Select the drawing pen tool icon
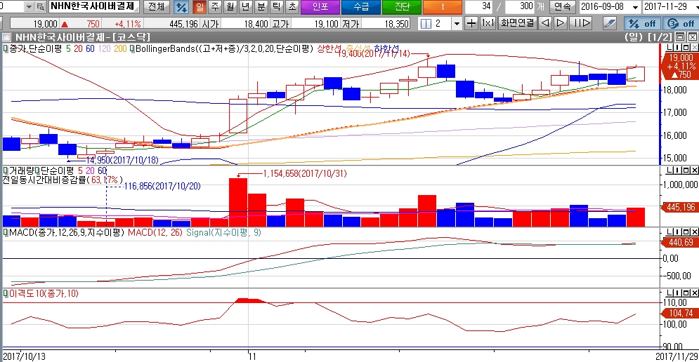Image resolution: width=699 pixels, height=362 pixels. [610, 23]
